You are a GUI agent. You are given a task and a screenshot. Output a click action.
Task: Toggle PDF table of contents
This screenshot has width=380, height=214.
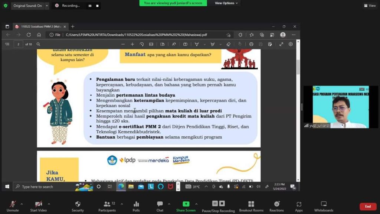(x=7, y=44)
